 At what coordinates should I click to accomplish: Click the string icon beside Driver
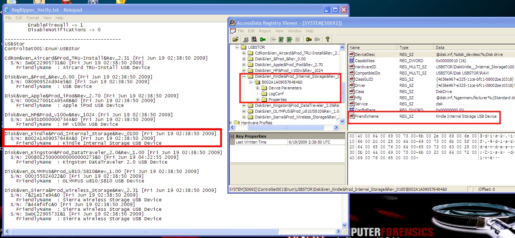pos(352,85)
